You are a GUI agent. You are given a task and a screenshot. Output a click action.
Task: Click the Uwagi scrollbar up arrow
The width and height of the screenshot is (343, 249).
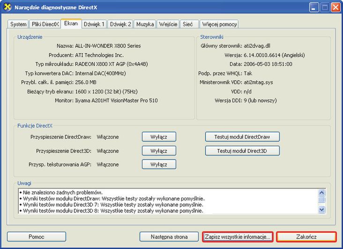pyautogui.click(x=321, y=192)
